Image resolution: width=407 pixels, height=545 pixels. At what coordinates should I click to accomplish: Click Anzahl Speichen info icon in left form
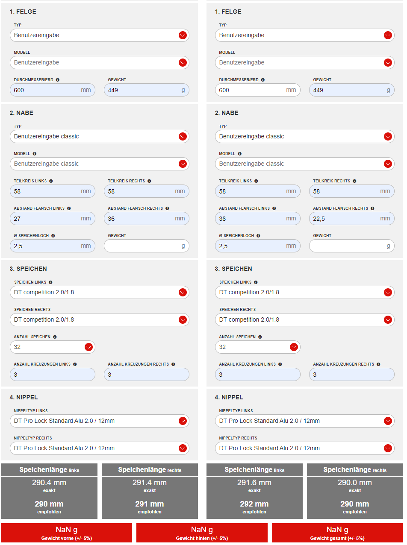point(55,337)
